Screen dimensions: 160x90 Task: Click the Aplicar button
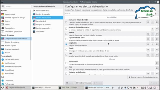point(154,83)
